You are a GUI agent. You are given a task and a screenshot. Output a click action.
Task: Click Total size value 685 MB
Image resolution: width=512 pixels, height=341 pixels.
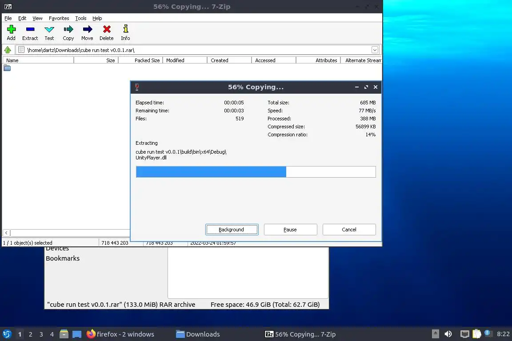click(368, 103)
